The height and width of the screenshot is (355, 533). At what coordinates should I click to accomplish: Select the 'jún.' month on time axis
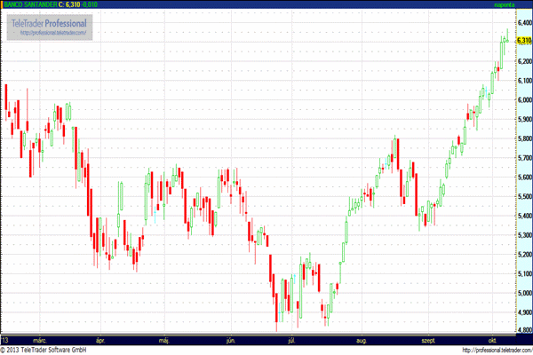click(x=231, y=339)
